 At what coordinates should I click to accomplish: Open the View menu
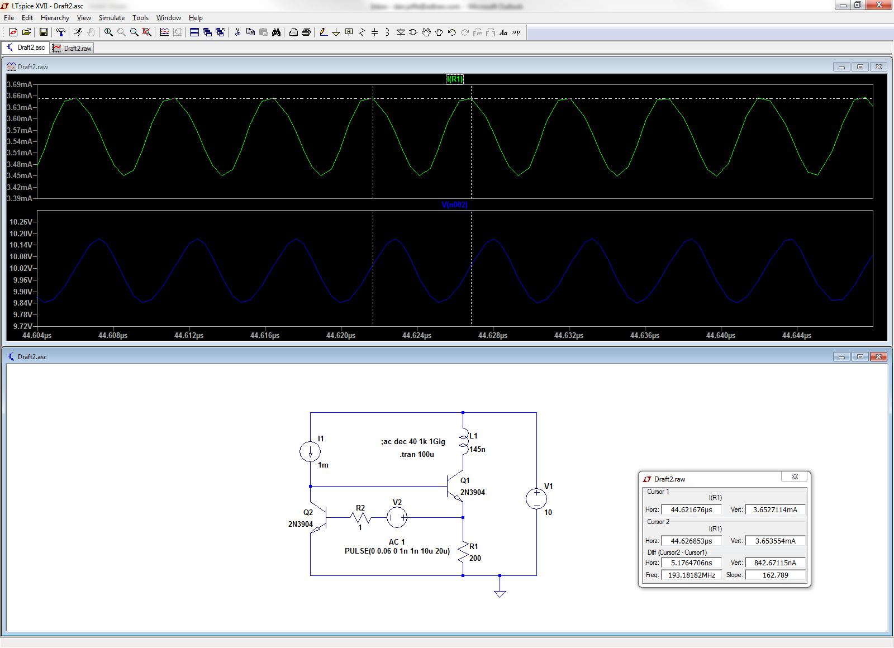(x=84, y=18)
